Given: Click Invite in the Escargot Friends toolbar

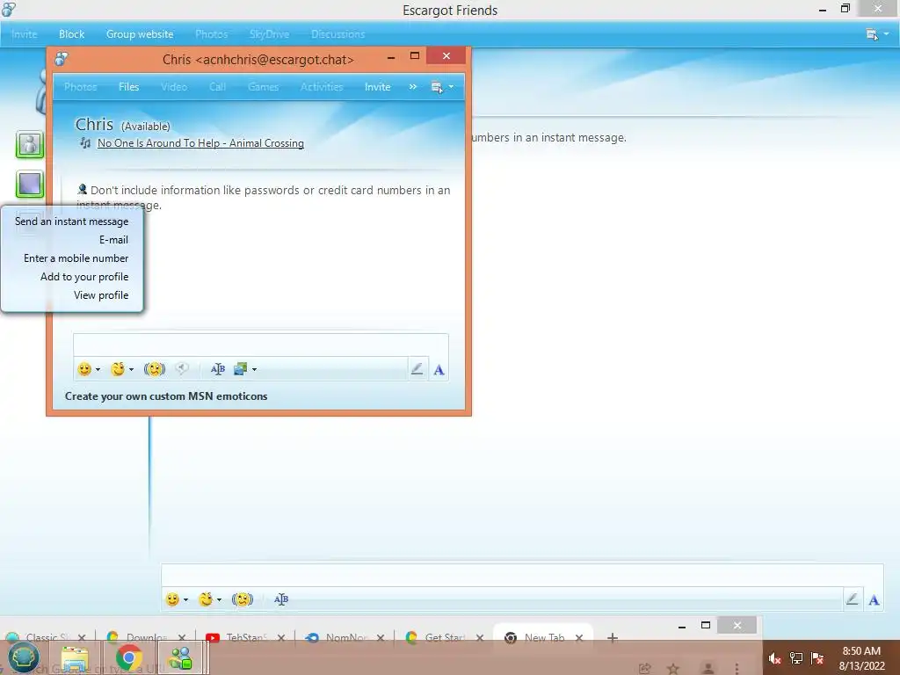Looking at the screenshot, I should click(x=24, y=34).
